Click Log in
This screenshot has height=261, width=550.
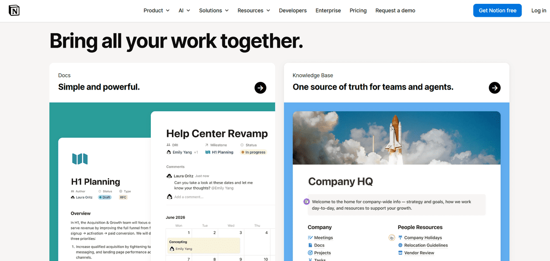coord(539,10)
